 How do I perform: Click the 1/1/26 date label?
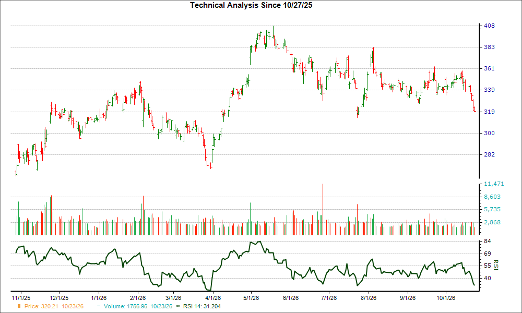(x=99, y=298)
